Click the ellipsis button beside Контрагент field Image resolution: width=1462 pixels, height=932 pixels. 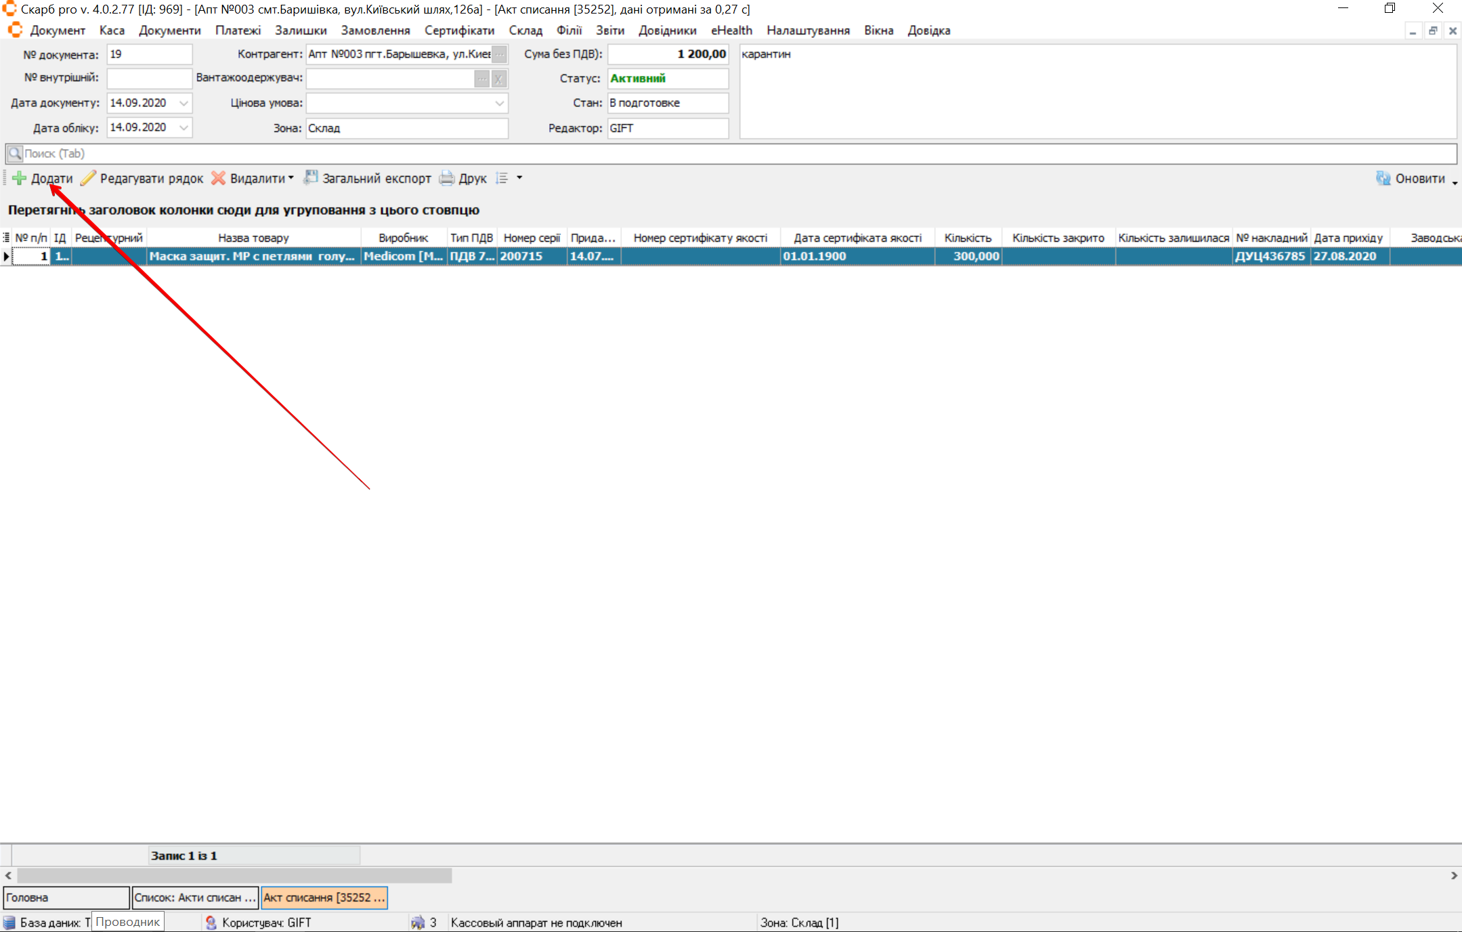tap(499, 54)
